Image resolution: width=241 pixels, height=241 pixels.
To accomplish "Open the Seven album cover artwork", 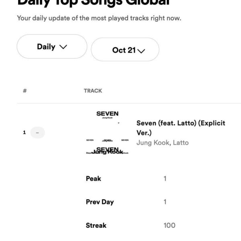I will pyautogui.click(x=107, y=132).
